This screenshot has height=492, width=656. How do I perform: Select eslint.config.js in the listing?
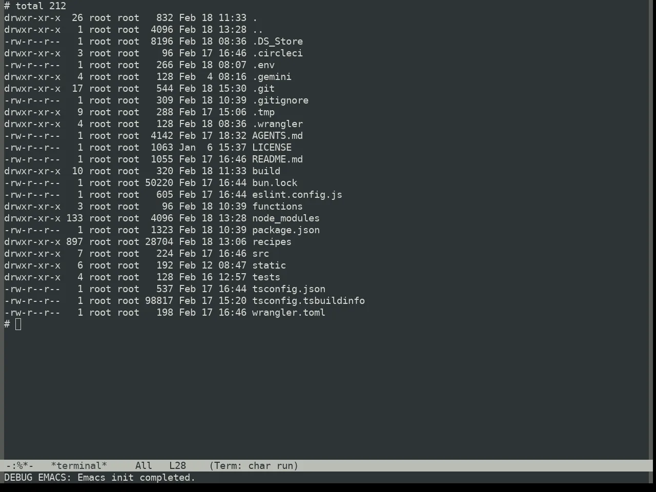point(297,195)
